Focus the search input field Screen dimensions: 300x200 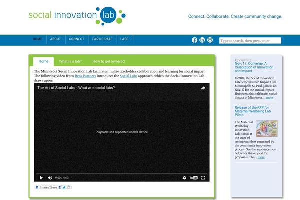pyautogui.click(x=250, y=41)
